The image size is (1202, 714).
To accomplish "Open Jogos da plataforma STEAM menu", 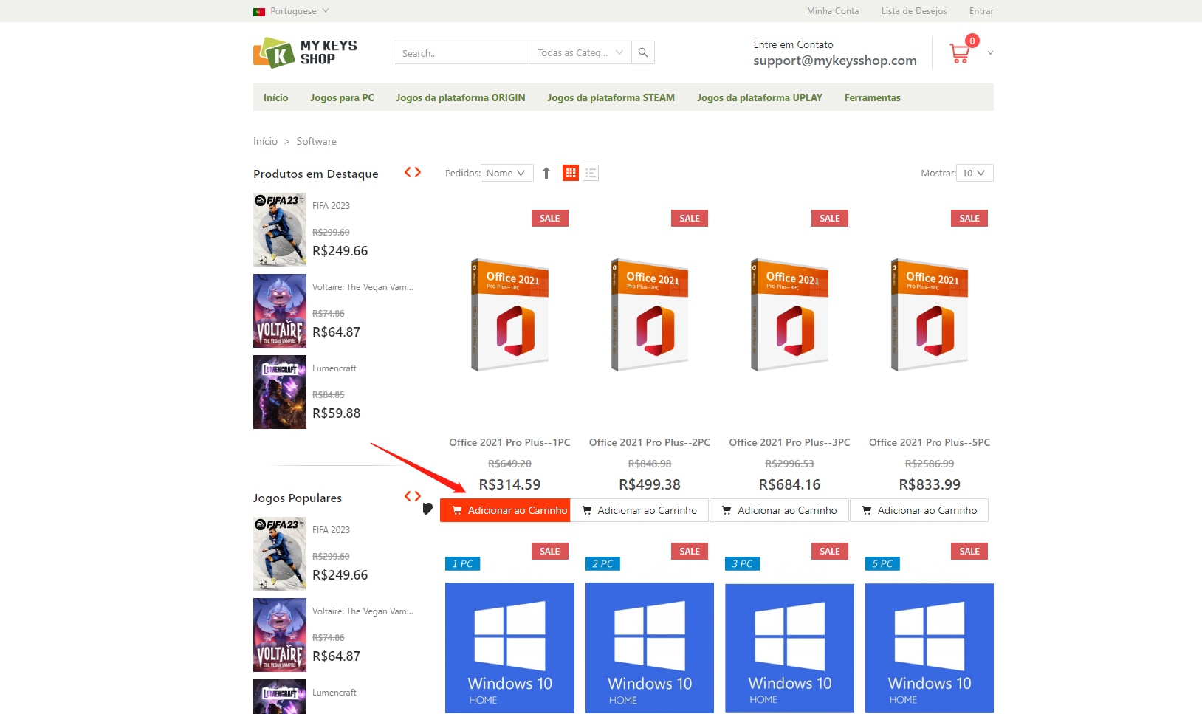I will pyautogui.click(x=611, y=97).
